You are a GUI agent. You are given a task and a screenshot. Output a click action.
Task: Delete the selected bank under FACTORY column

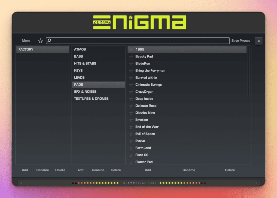point(60,170)
